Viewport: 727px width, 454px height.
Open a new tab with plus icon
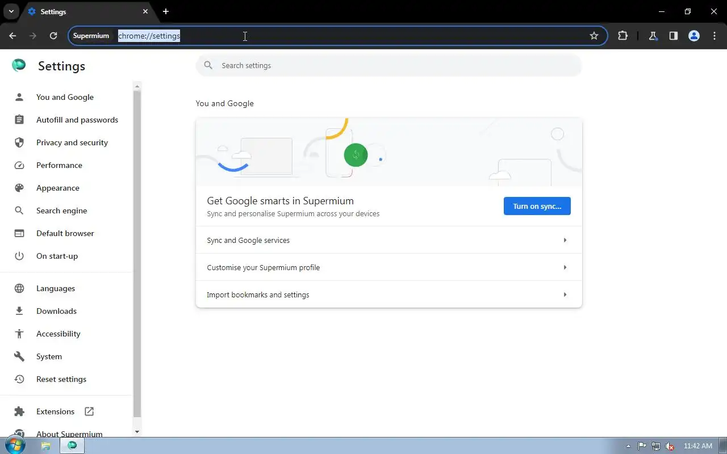(166, 11)
